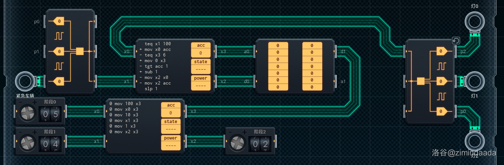Click the rotary knob of 阶段2 dial
This screenshot has width=504, height=165.
point(238,144)
